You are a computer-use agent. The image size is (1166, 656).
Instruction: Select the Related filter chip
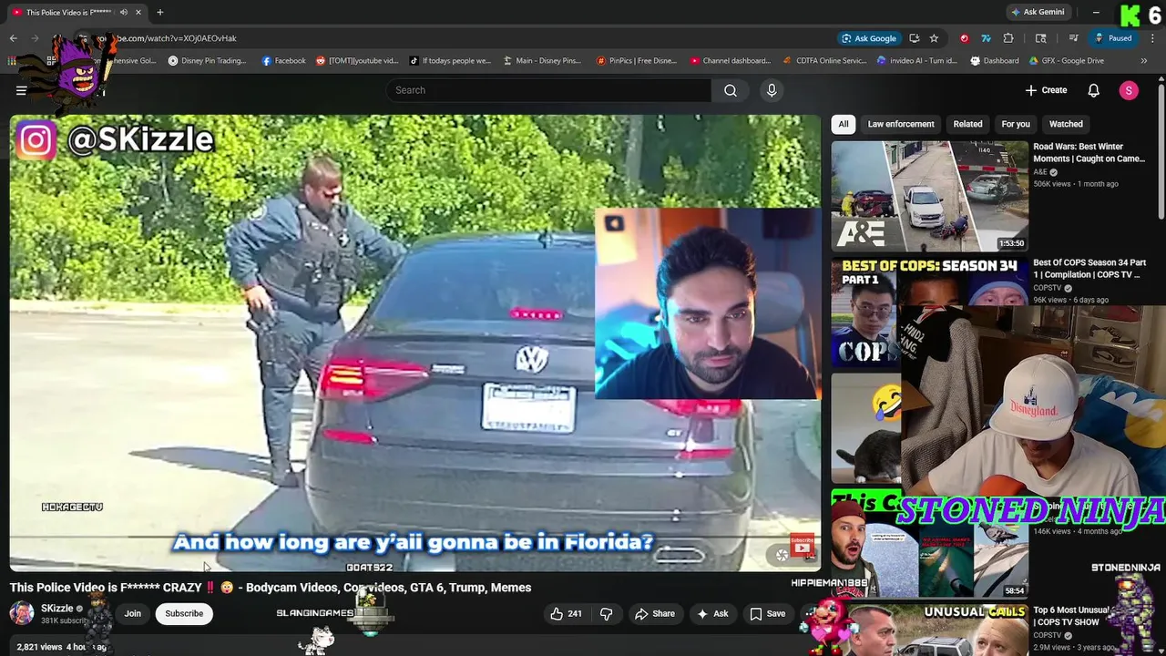(x=967, y=124)
